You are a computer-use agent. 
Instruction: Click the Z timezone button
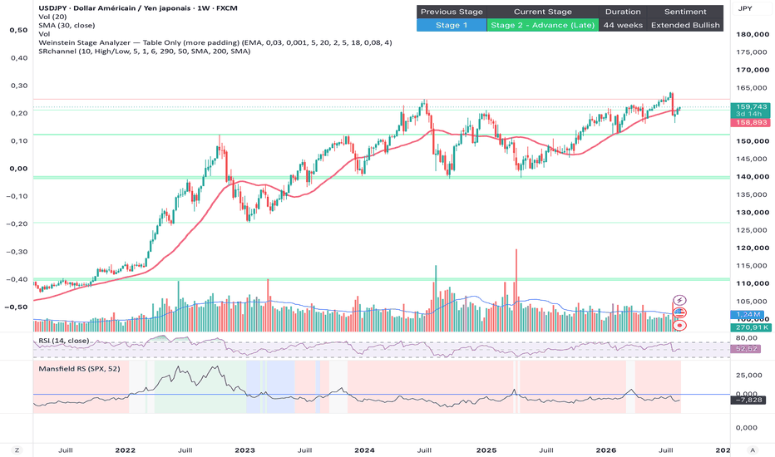coord(17,450)
